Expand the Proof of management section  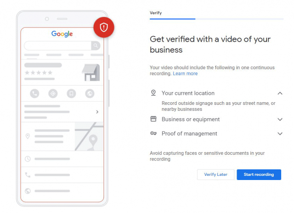coord(280,133)
